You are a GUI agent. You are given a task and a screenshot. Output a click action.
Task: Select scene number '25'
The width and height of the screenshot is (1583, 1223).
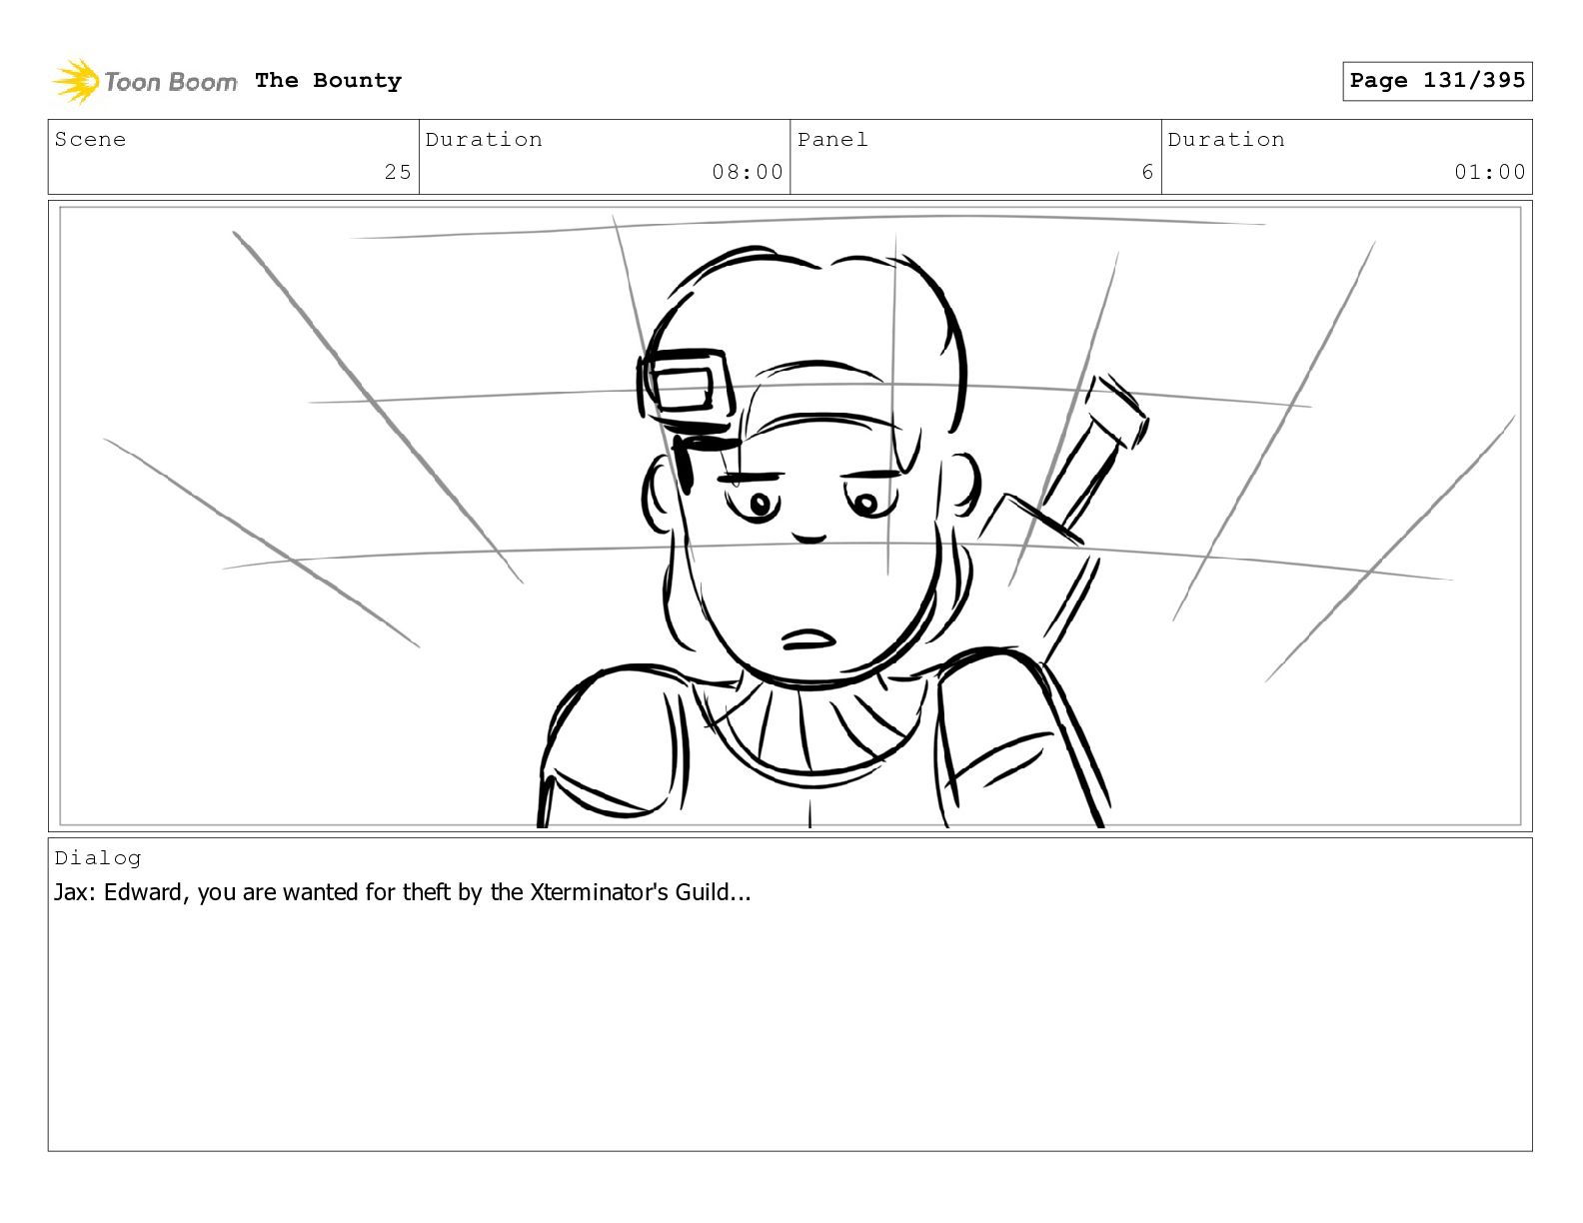(x=398, y=172)
